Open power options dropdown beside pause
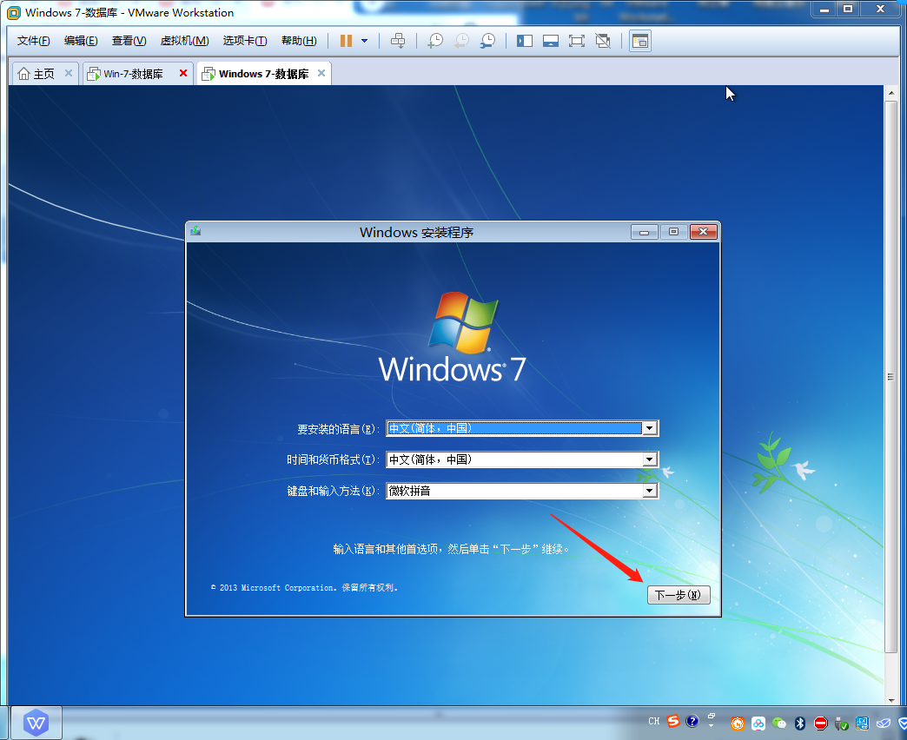The height and width of the screenshot is (740, 907). pyautogui.click(x=364, y=41)
